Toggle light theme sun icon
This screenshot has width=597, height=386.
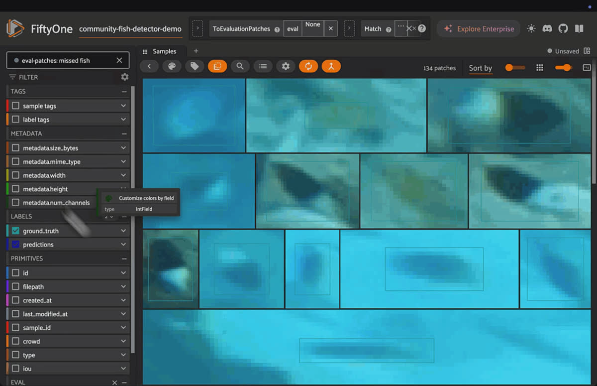(531, 28)
